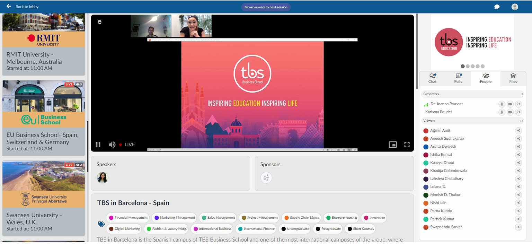Open the Files tab
Screen dimensions: 532x244
point(513,79)
